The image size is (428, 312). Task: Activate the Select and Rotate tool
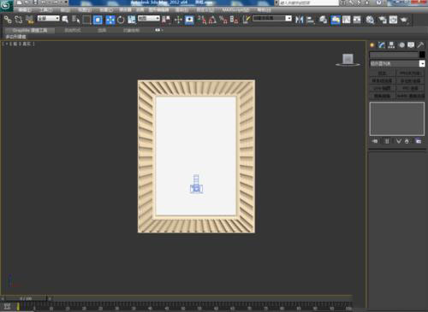121,20
